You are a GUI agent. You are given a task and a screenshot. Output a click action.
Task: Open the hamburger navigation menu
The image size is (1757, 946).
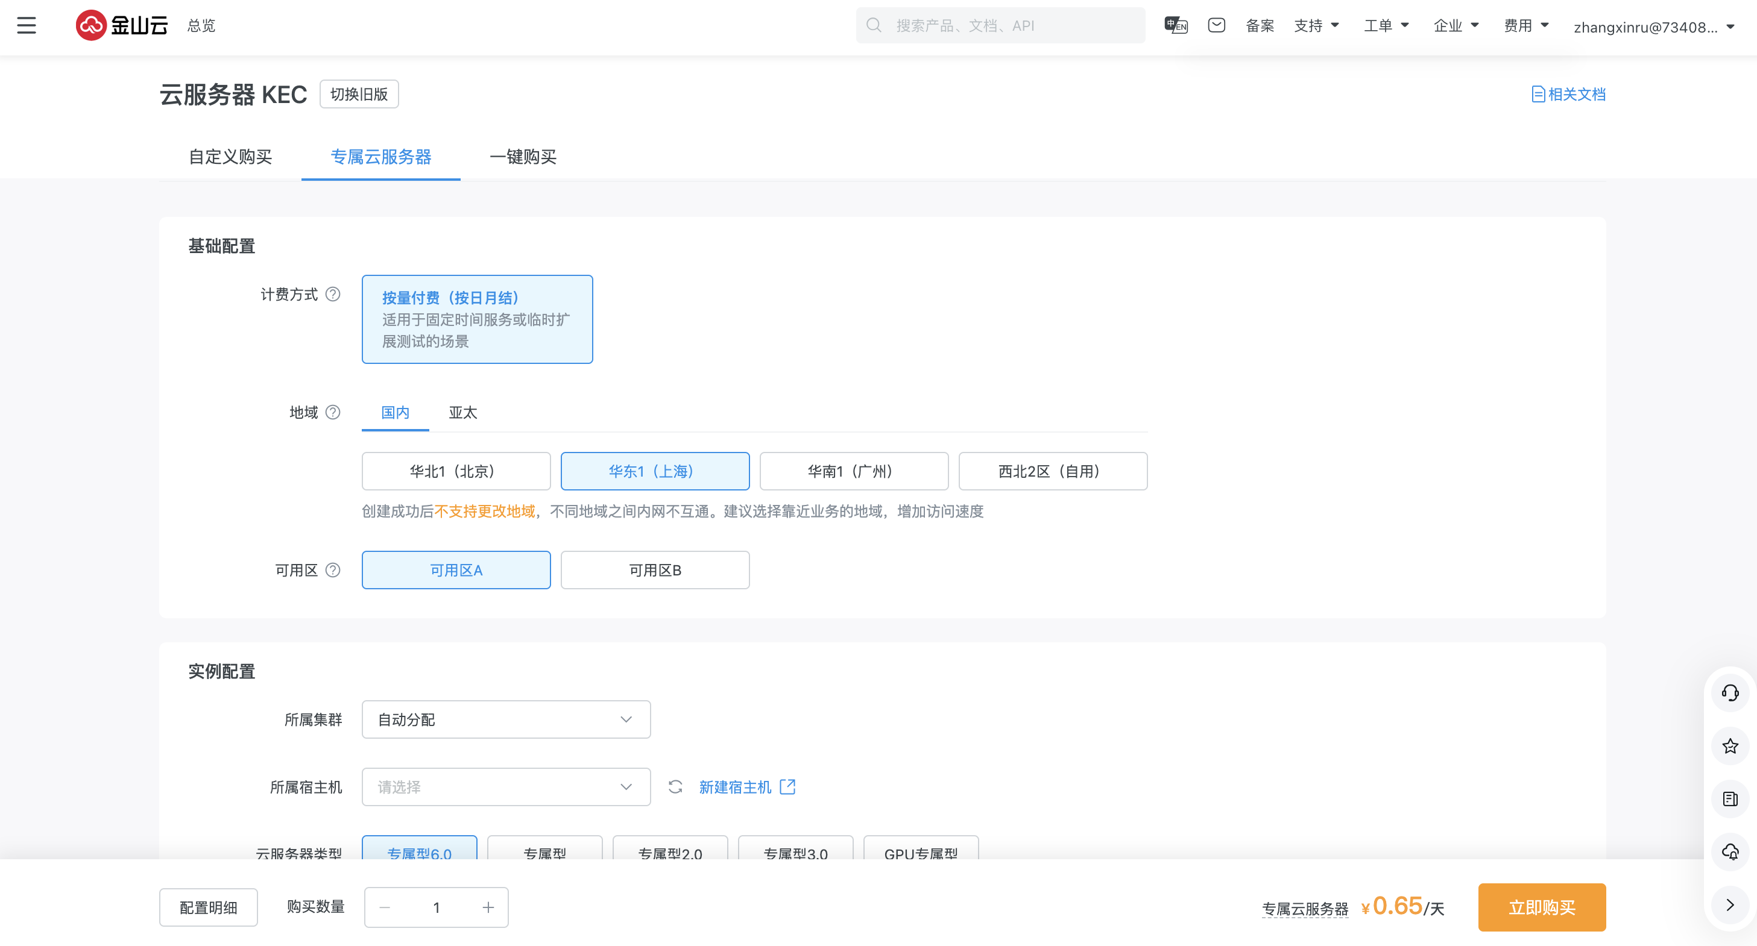point(27,26)
